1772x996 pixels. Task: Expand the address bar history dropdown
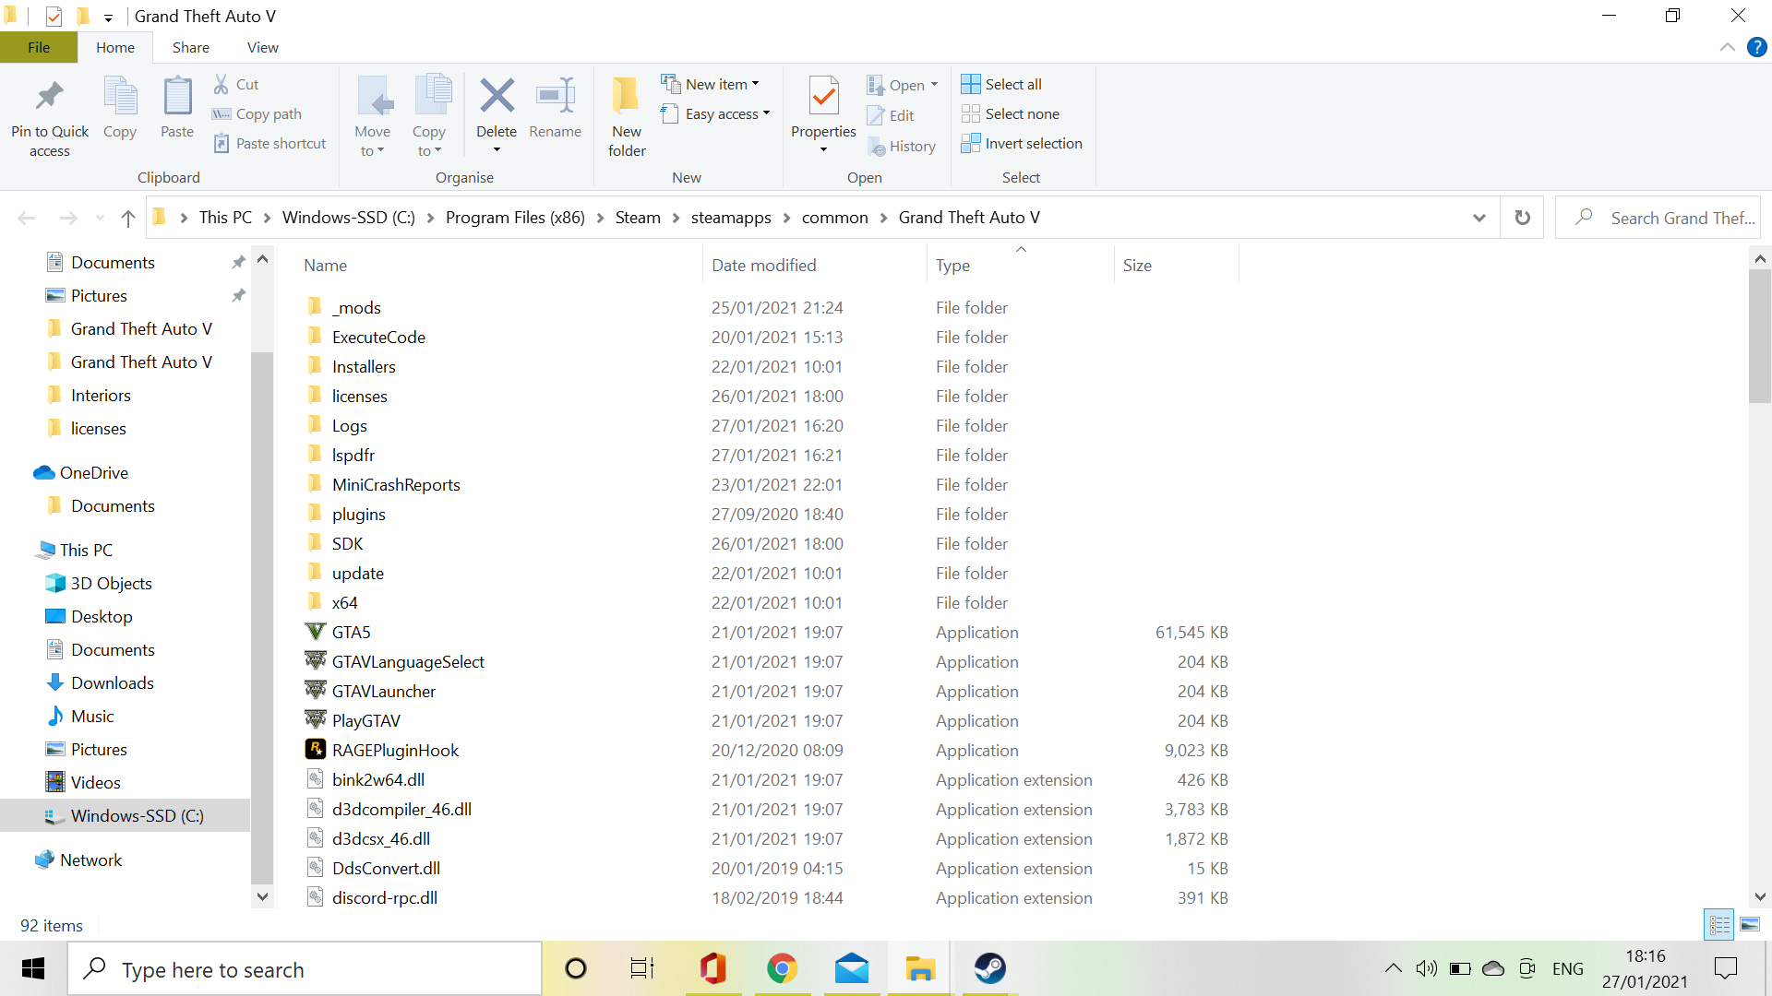(x=1479, y=218)
